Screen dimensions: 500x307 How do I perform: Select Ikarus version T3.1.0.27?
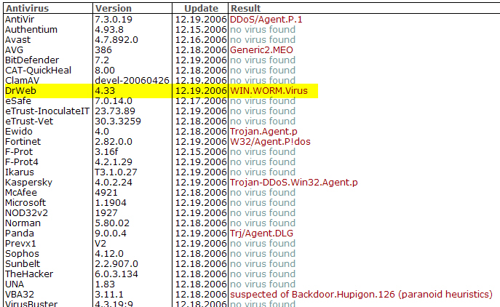coord(116,172)
